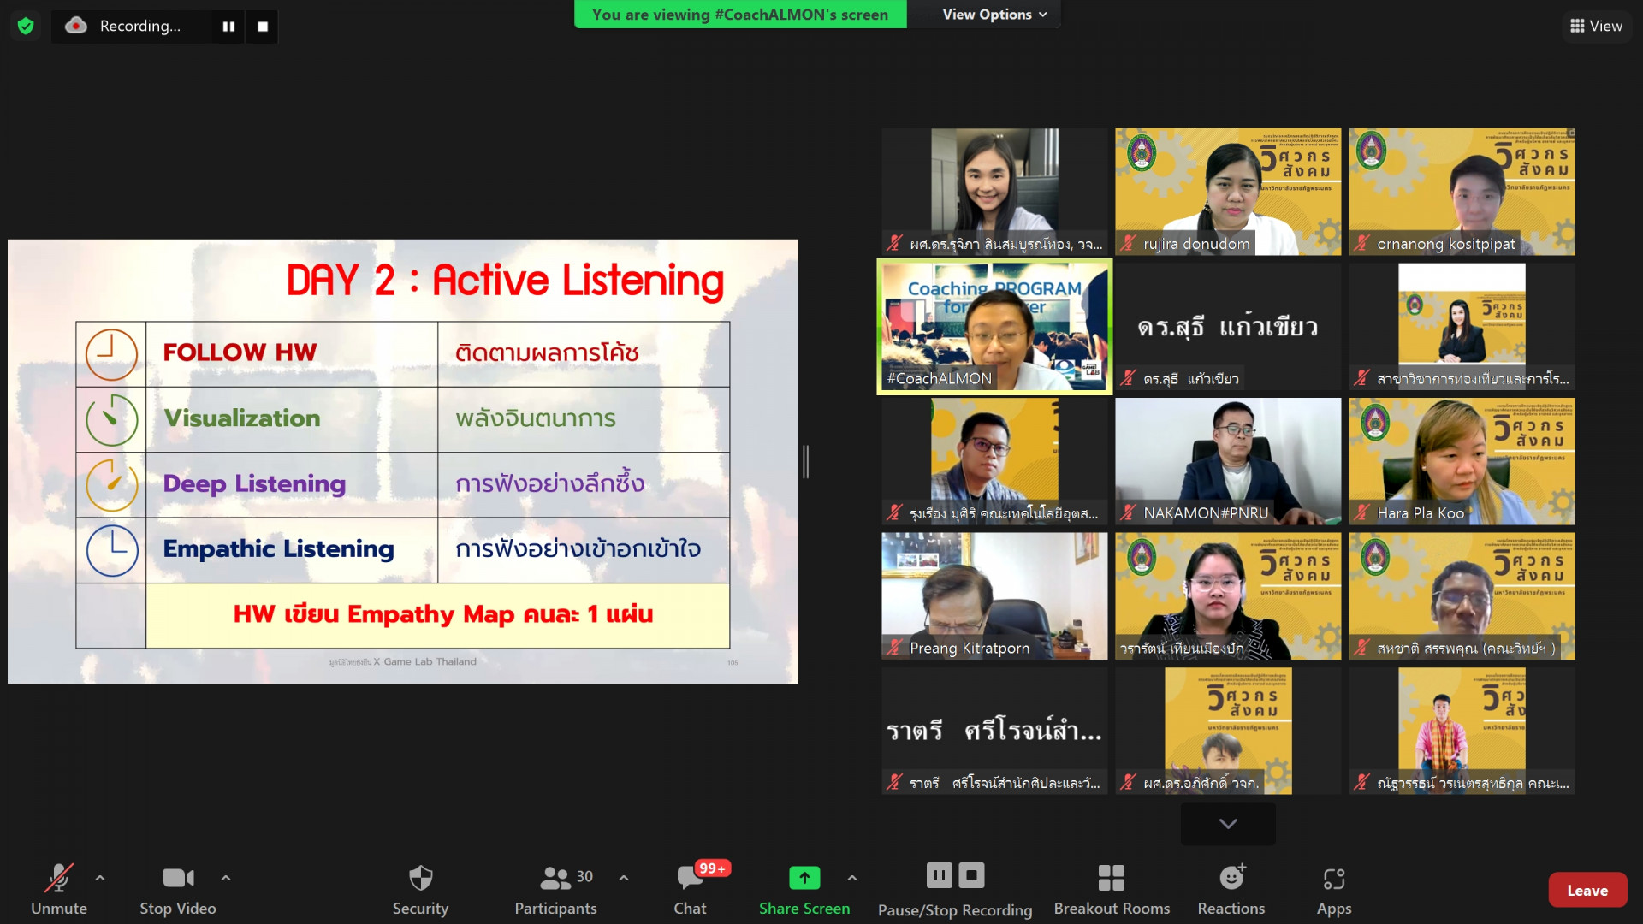Open the Participants panel icon
The image size is (1643, 924).
tap(555, 879)
